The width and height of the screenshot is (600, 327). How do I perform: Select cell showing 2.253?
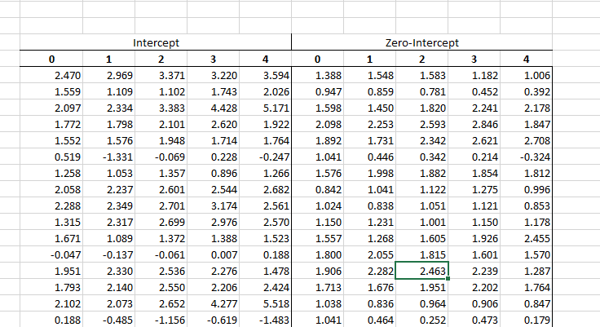click(369, 124)
